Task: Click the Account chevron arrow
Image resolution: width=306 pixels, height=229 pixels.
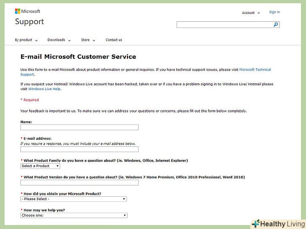Action: click(x=259, y=13)
